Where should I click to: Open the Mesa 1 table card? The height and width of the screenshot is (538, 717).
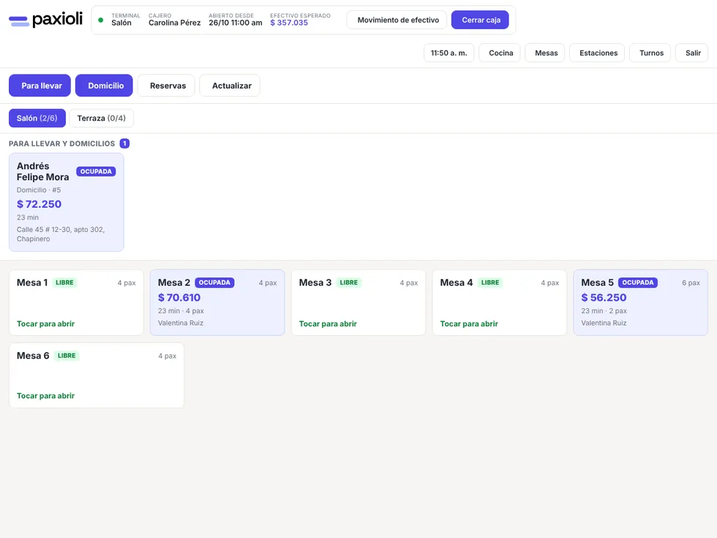pos(76,302)
